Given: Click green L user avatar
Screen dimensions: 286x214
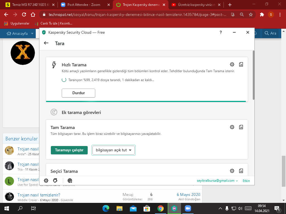Looking at the screenshot, I should (9, 181).
